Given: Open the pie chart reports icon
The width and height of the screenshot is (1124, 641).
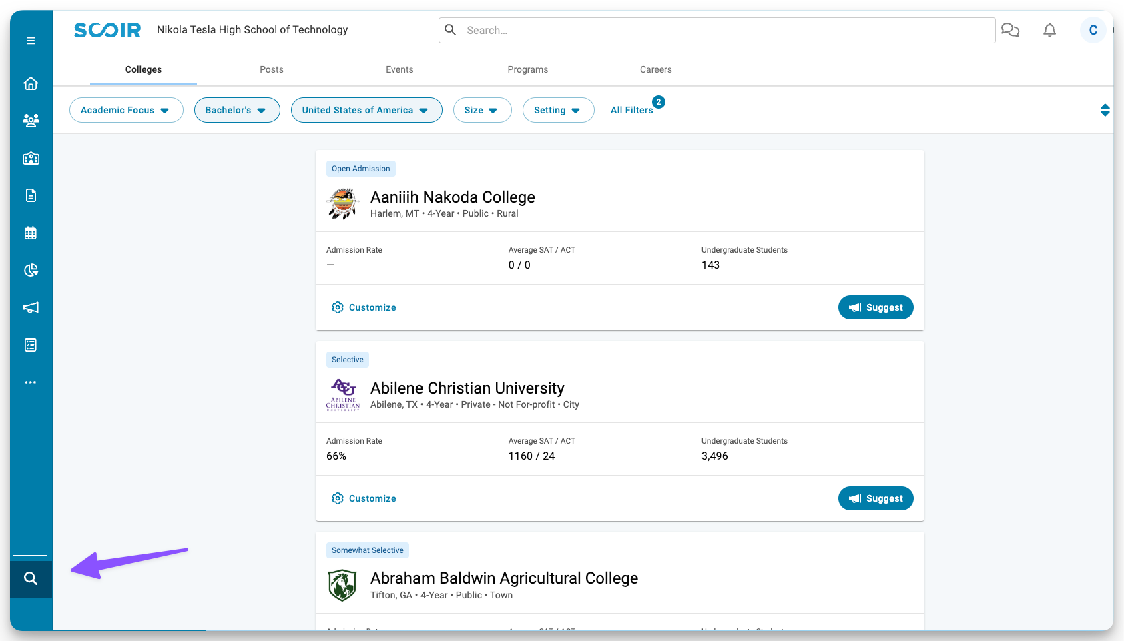Looking at the screenshot, I should click(31, 270).
